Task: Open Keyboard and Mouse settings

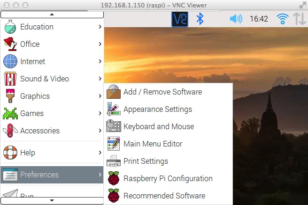Action: [x=158, y=126]
